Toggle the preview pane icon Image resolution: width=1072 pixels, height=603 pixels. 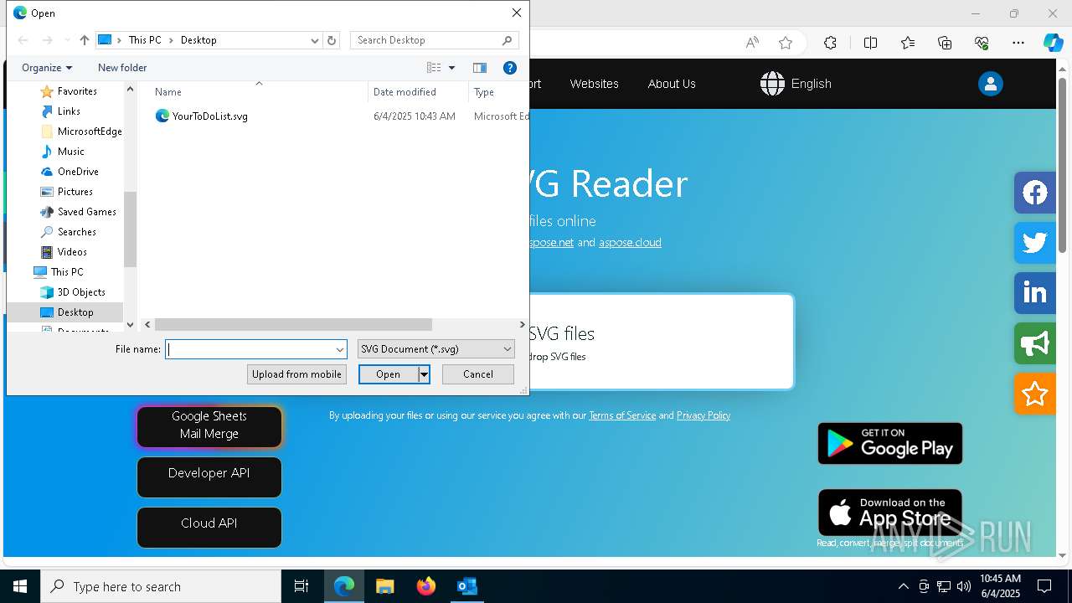[x=480, y=68]
